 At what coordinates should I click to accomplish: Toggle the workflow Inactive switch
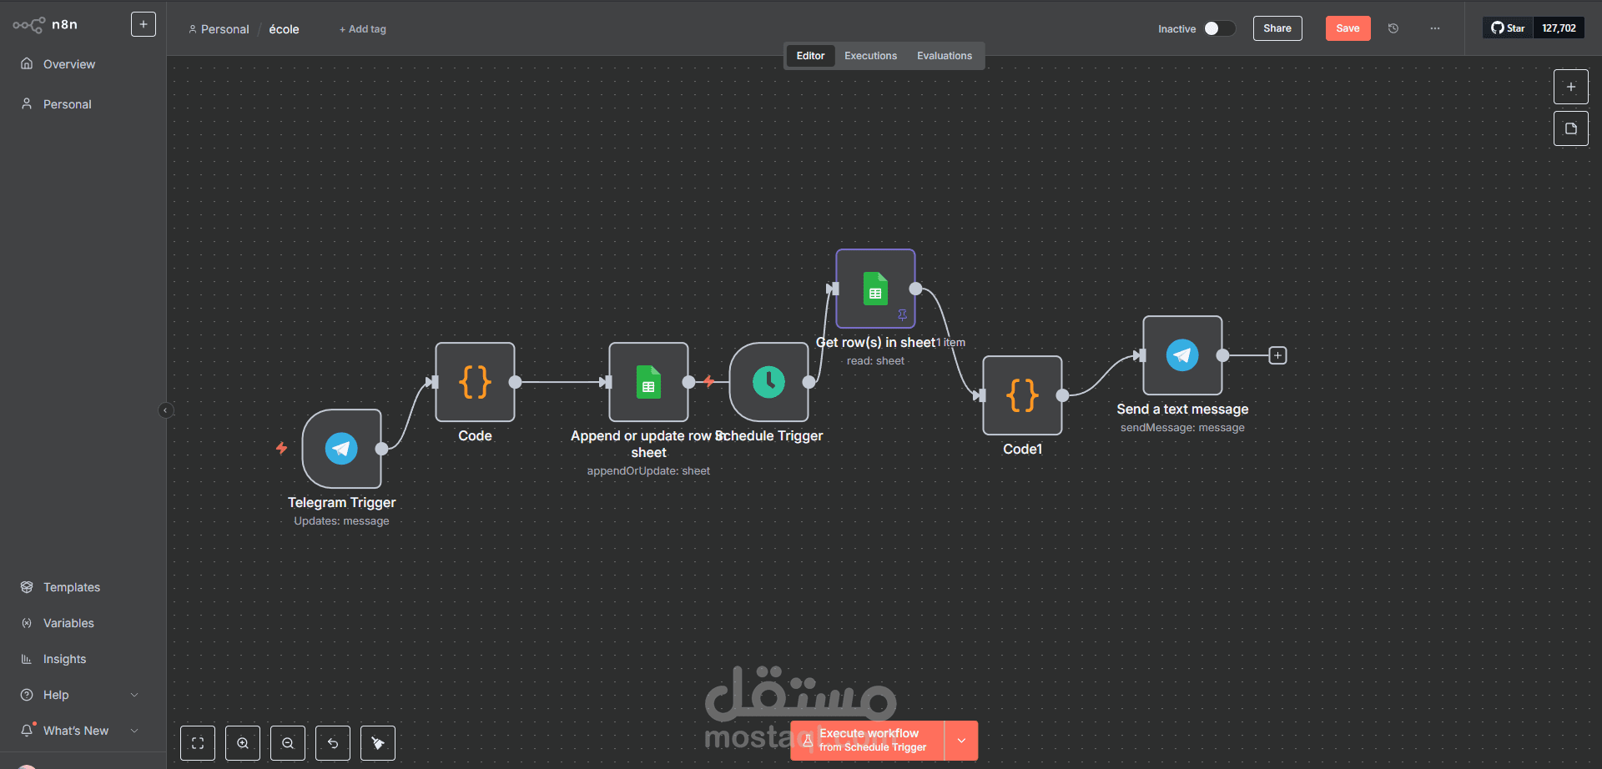(x=1219, y=28)
